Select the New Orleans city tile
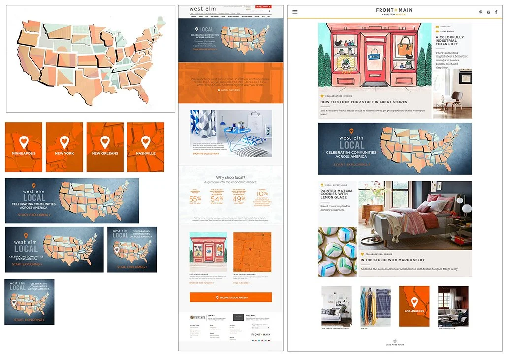 [x=105, y=147]
